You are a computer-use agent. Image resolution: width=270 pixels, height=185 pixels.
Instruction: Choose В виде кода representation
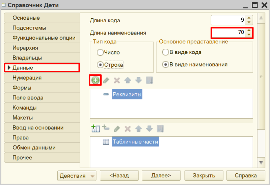click(x=165, y=52)
